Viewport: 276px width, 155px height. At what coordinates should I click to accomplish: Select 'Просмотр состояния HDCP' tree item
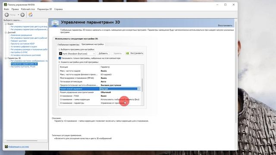(x=22, y=43)
